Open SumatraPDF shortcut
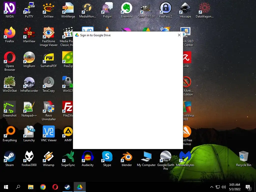The width and height of the screenshot is (256, 192). (x=48, y=59)
